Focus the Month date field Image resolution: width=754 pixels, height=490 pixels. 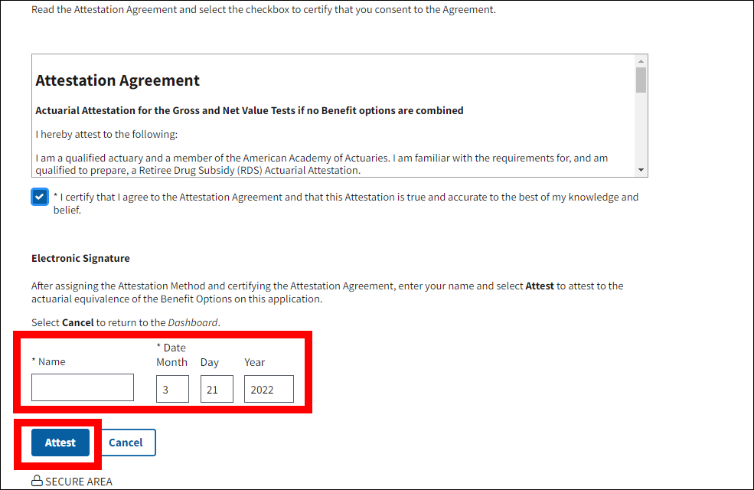[172, 389]
